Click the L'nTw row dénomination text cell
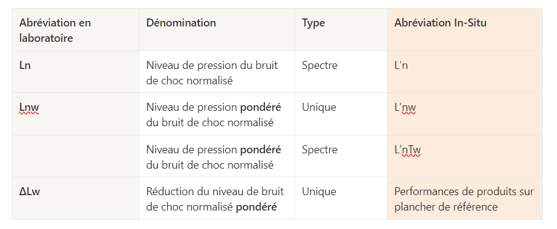Screen dimensions: 557x229 click(217, 156)
